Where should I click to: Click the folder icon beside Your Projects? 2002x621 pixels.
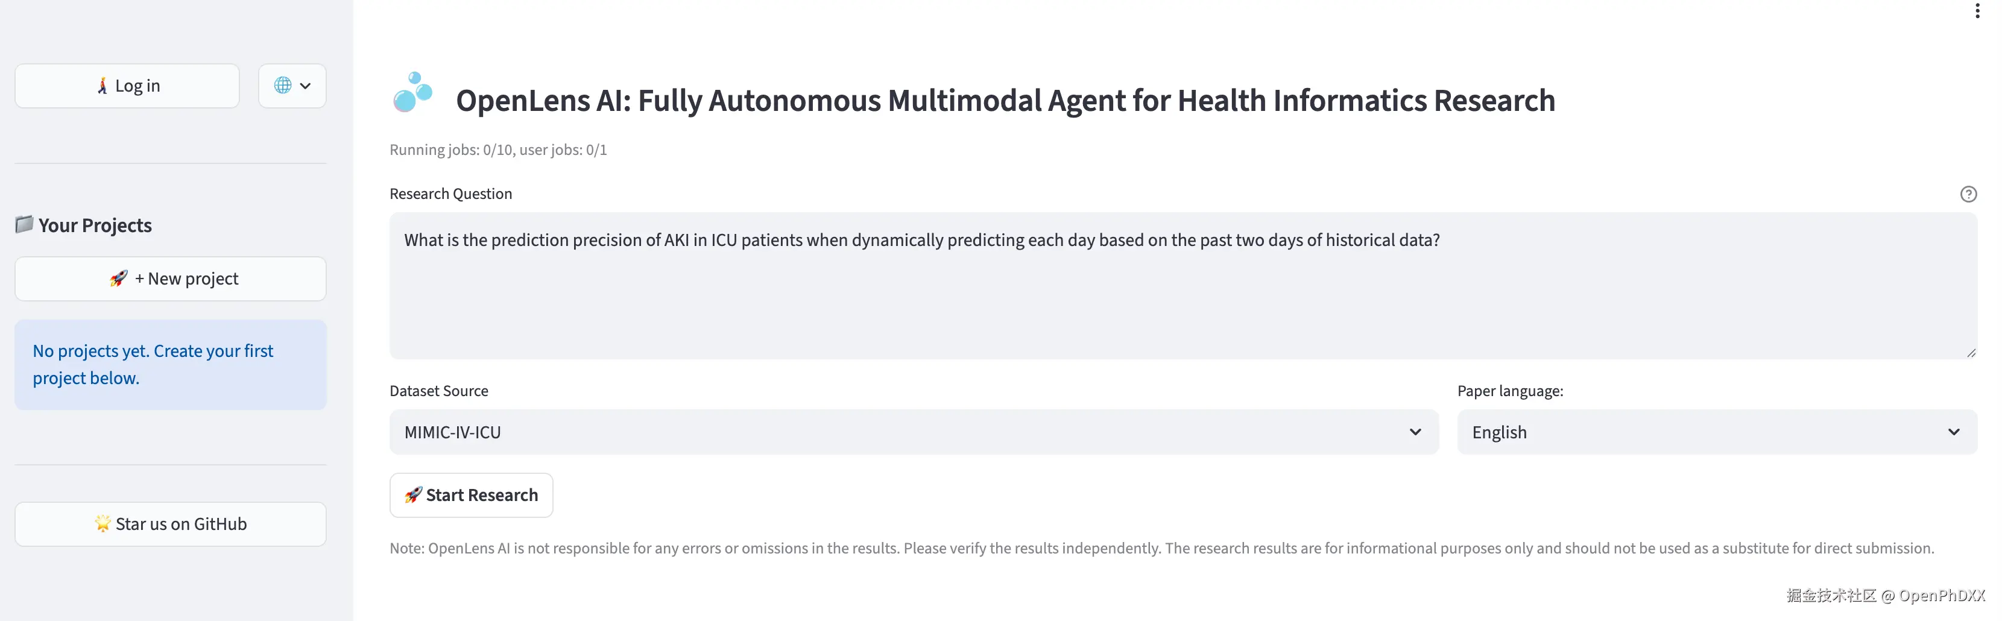(x=24, y=225)
